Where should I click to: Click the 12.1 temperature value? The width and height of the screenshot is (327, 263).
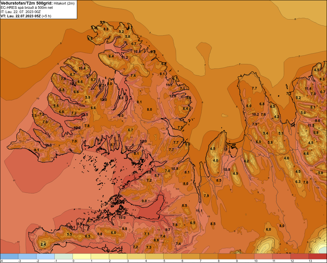(73, 84)
